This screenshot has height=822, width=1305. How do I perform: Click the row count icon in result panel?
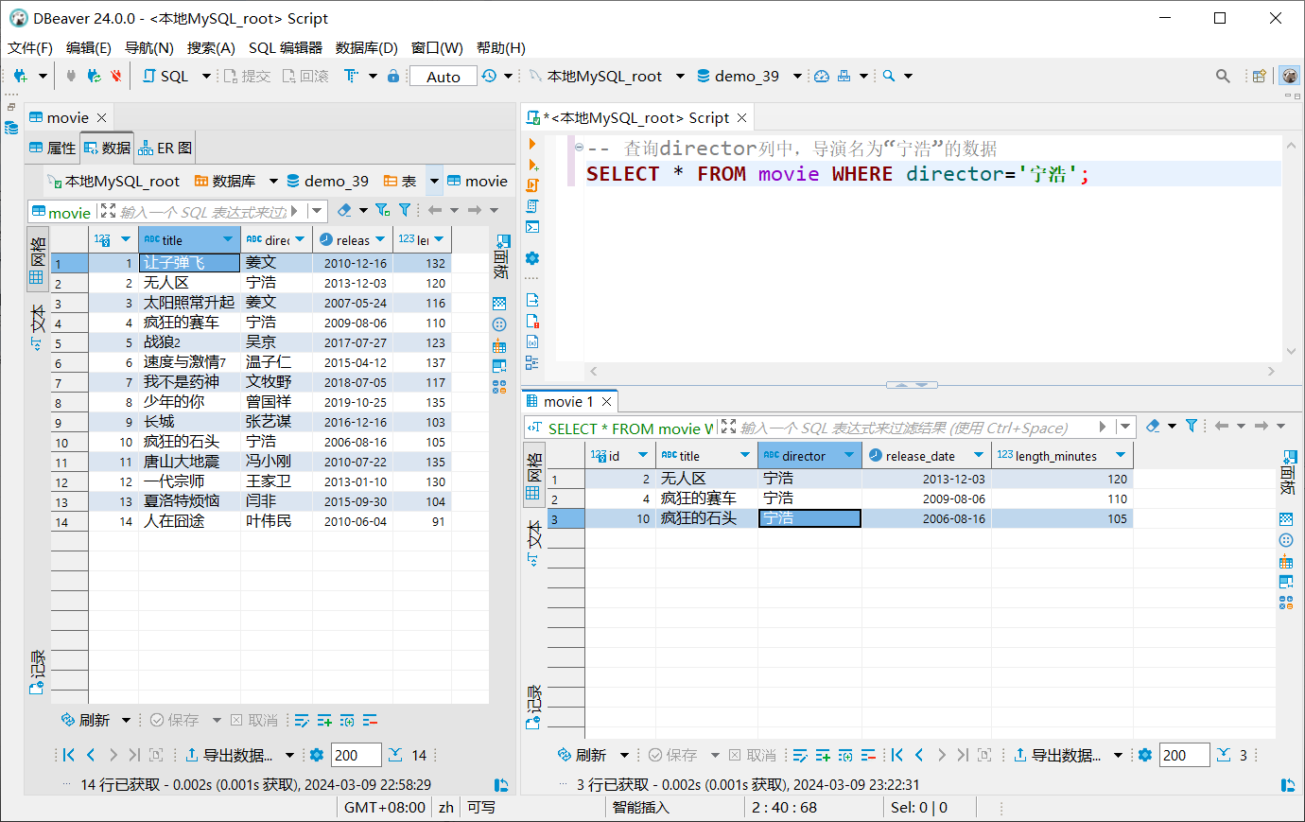(1224, 755)
